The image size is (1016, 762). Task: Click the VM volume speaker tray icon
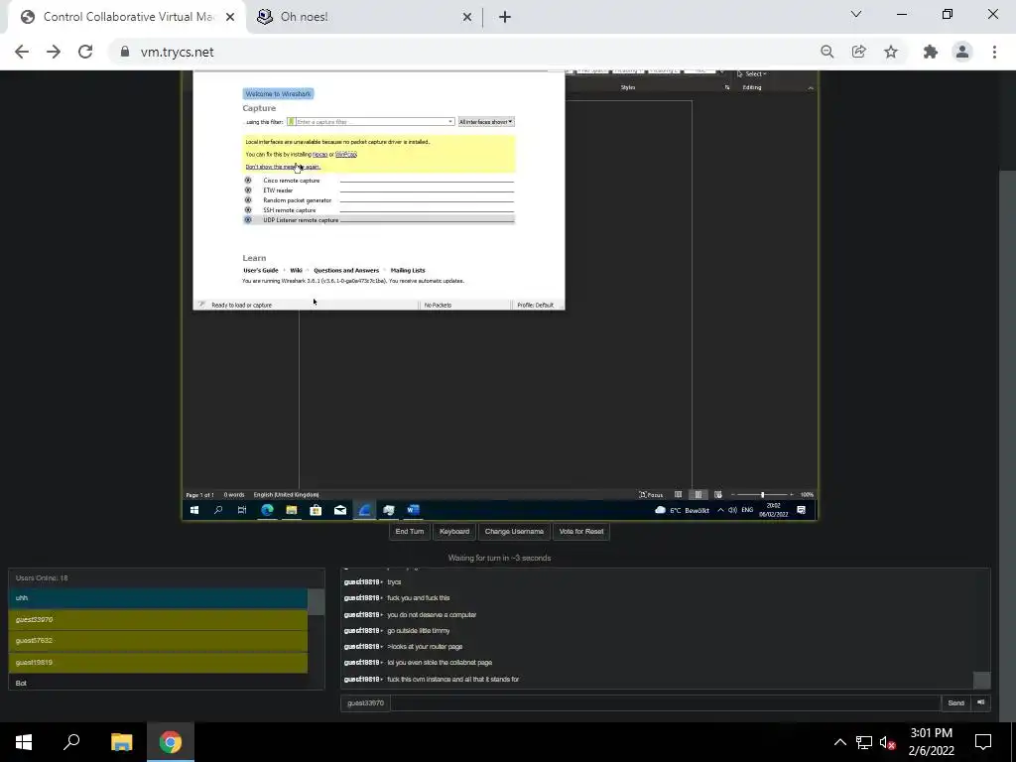[x=733, y=511]
